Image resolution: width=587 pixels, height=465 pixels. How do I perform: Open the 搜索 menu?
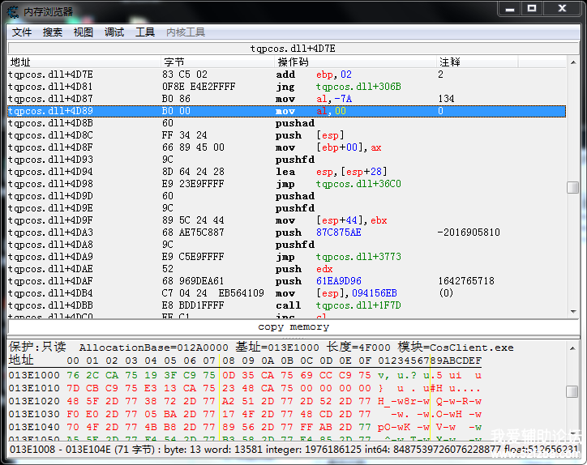click(53, 32)
